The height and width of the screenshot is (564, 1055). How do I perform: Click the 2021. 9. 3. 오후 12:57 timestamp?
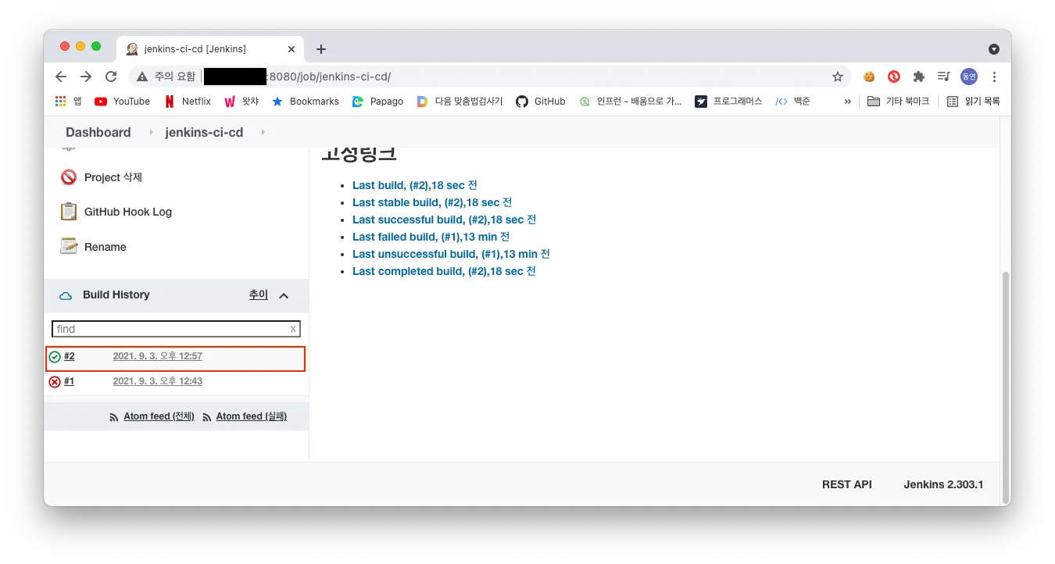click(x=158, y=356)
